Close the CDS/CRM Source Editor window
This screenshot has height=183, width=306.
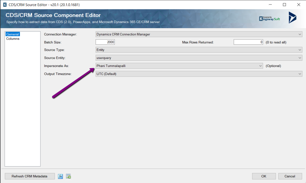298,5
